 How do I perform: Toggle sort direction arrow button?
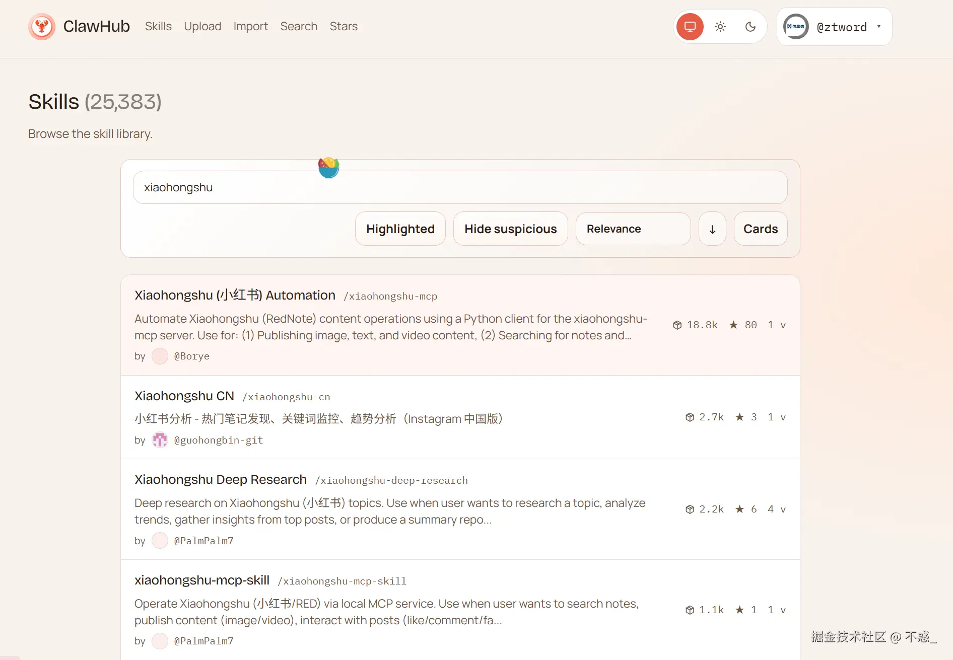tap(712, 229)
